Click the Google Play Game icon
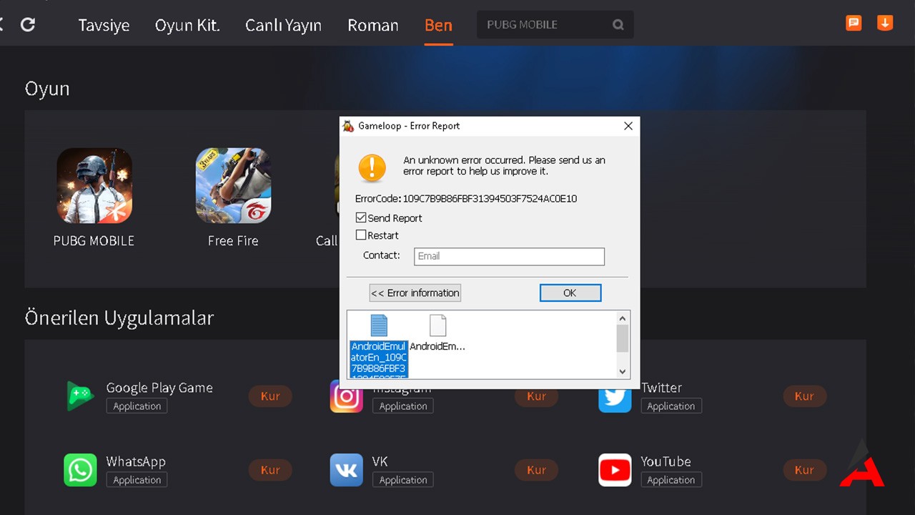This screenshot has width=915, height=515. coord(80,396)
